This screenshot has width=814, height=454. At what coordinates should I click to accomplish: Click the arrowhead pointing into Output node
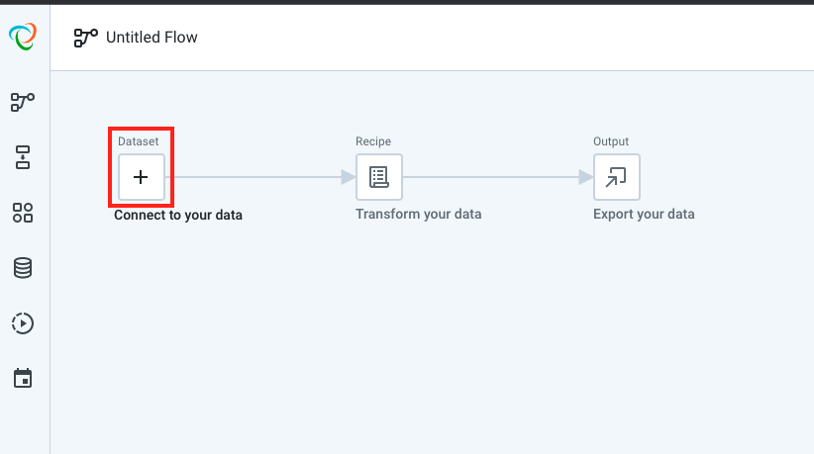(585, 177)
